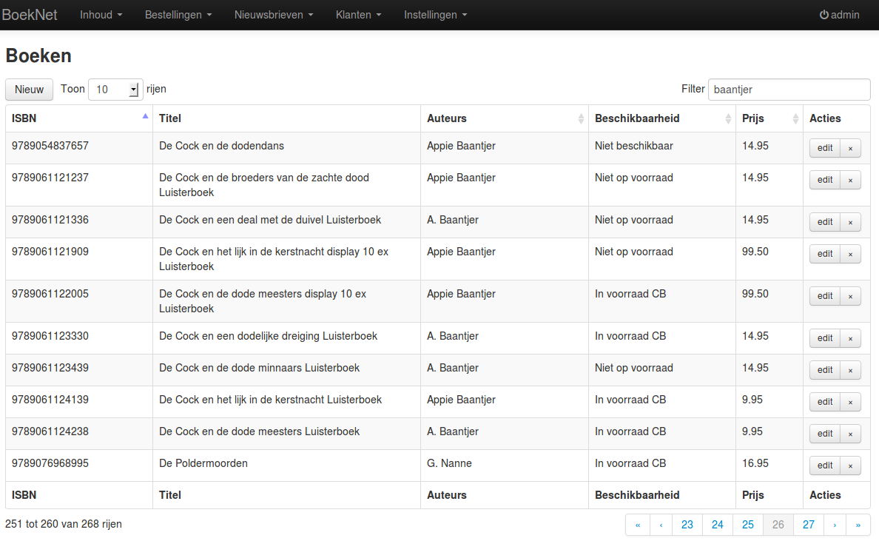Sort table by Prijs column
879x541 pixels.
[769, 118]
